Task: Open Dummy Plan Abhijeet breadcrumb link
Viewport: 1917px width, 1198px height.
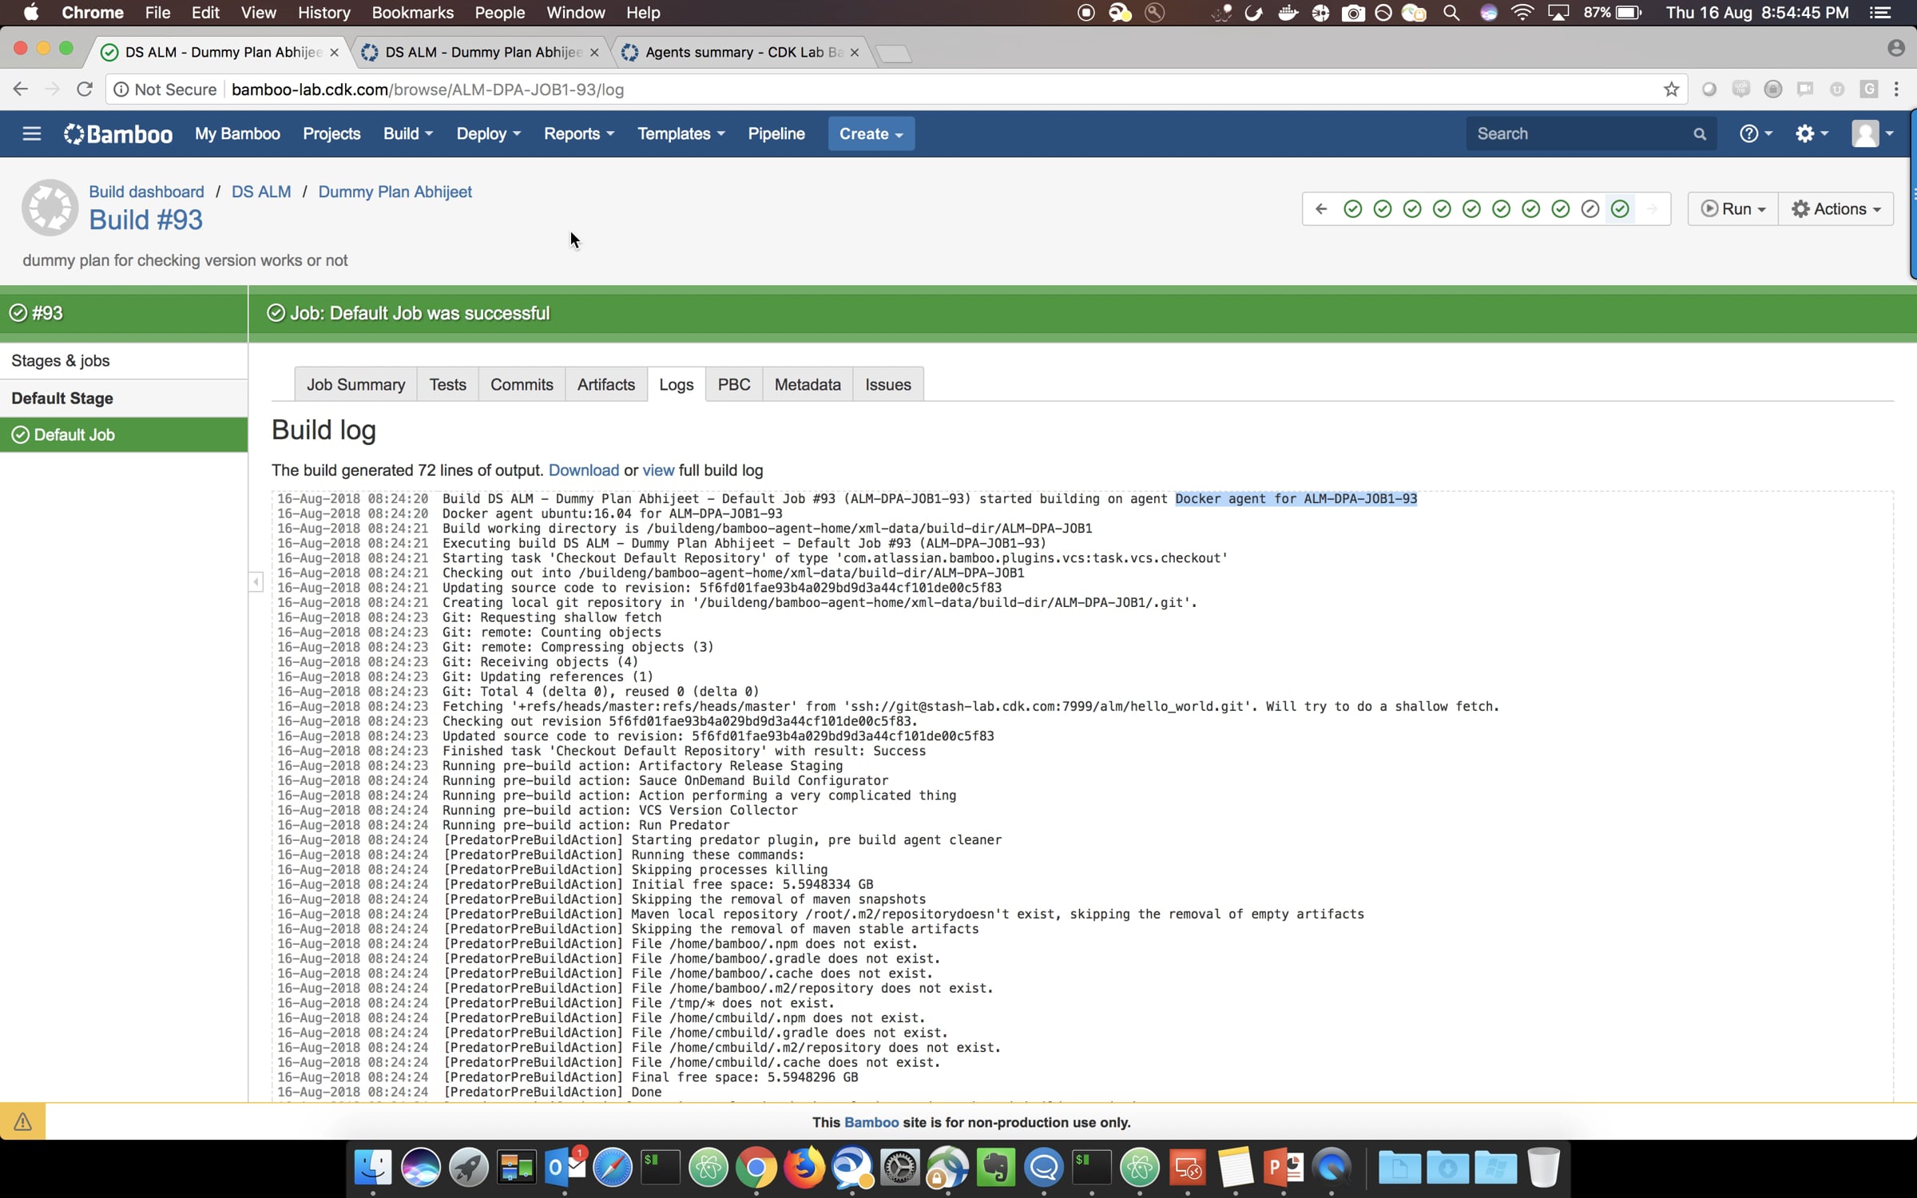Action: [395, 192]
